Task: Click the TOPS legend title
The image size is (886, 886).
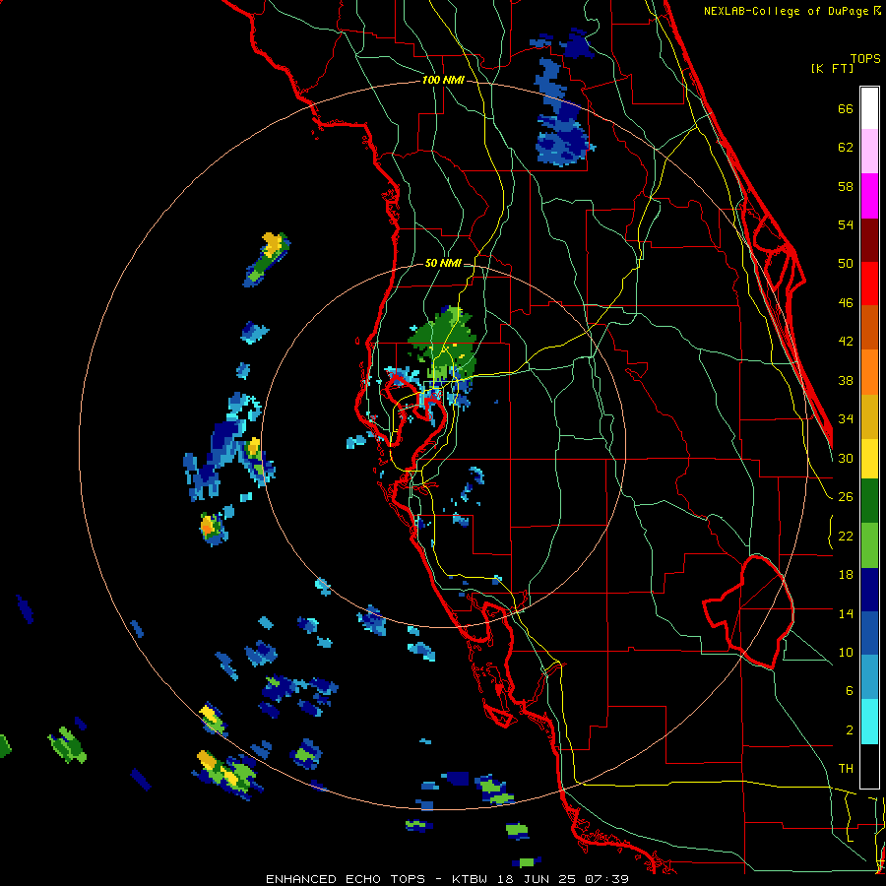Action: 865,58
